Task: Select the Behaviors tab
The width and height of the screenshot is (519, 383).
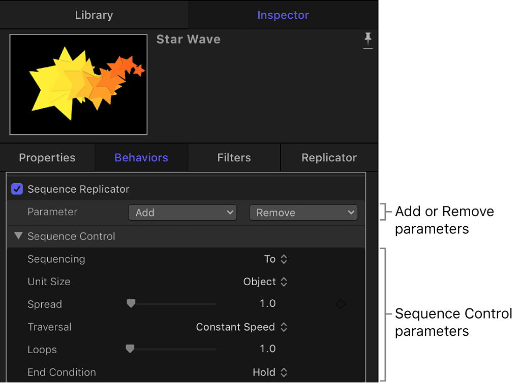Action: pyautogui.click(x=141, y=158)
